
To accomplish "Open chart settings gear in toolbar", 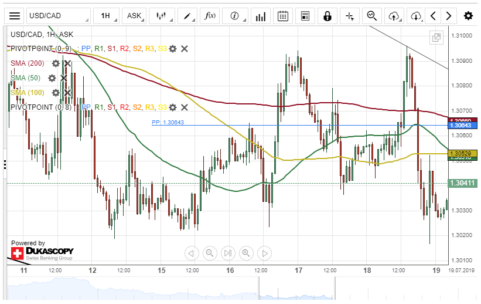I will tap(468, 16).
